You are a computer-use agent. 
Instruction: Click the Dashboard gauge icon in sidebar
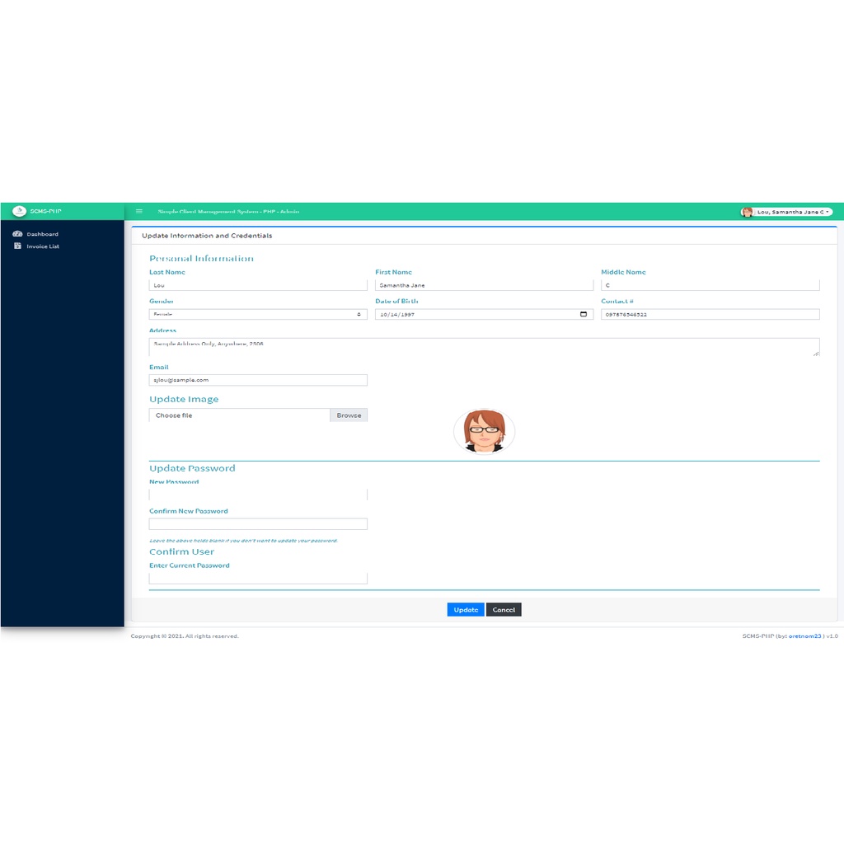click(x=17, y=234)
